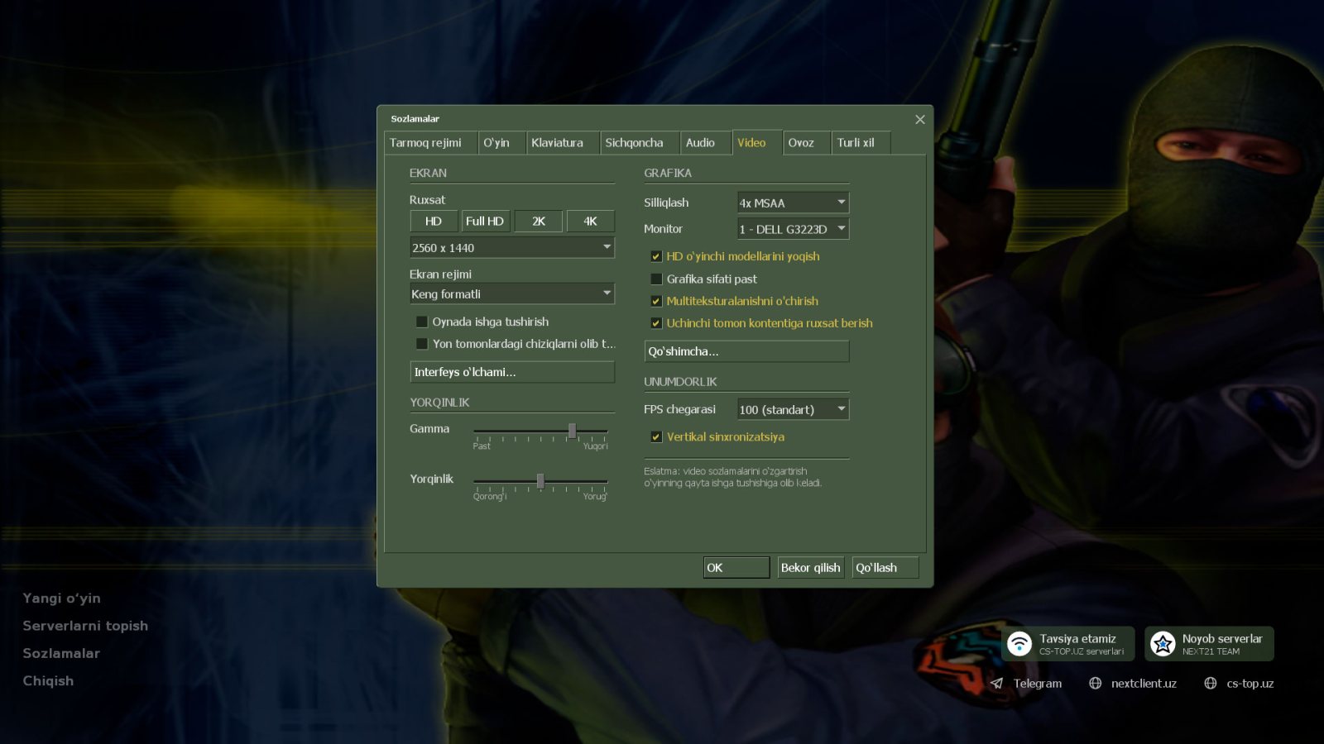Close the Sozlamalar dialog with X
The image size is (1324, 744).
[x=919, y=120]
